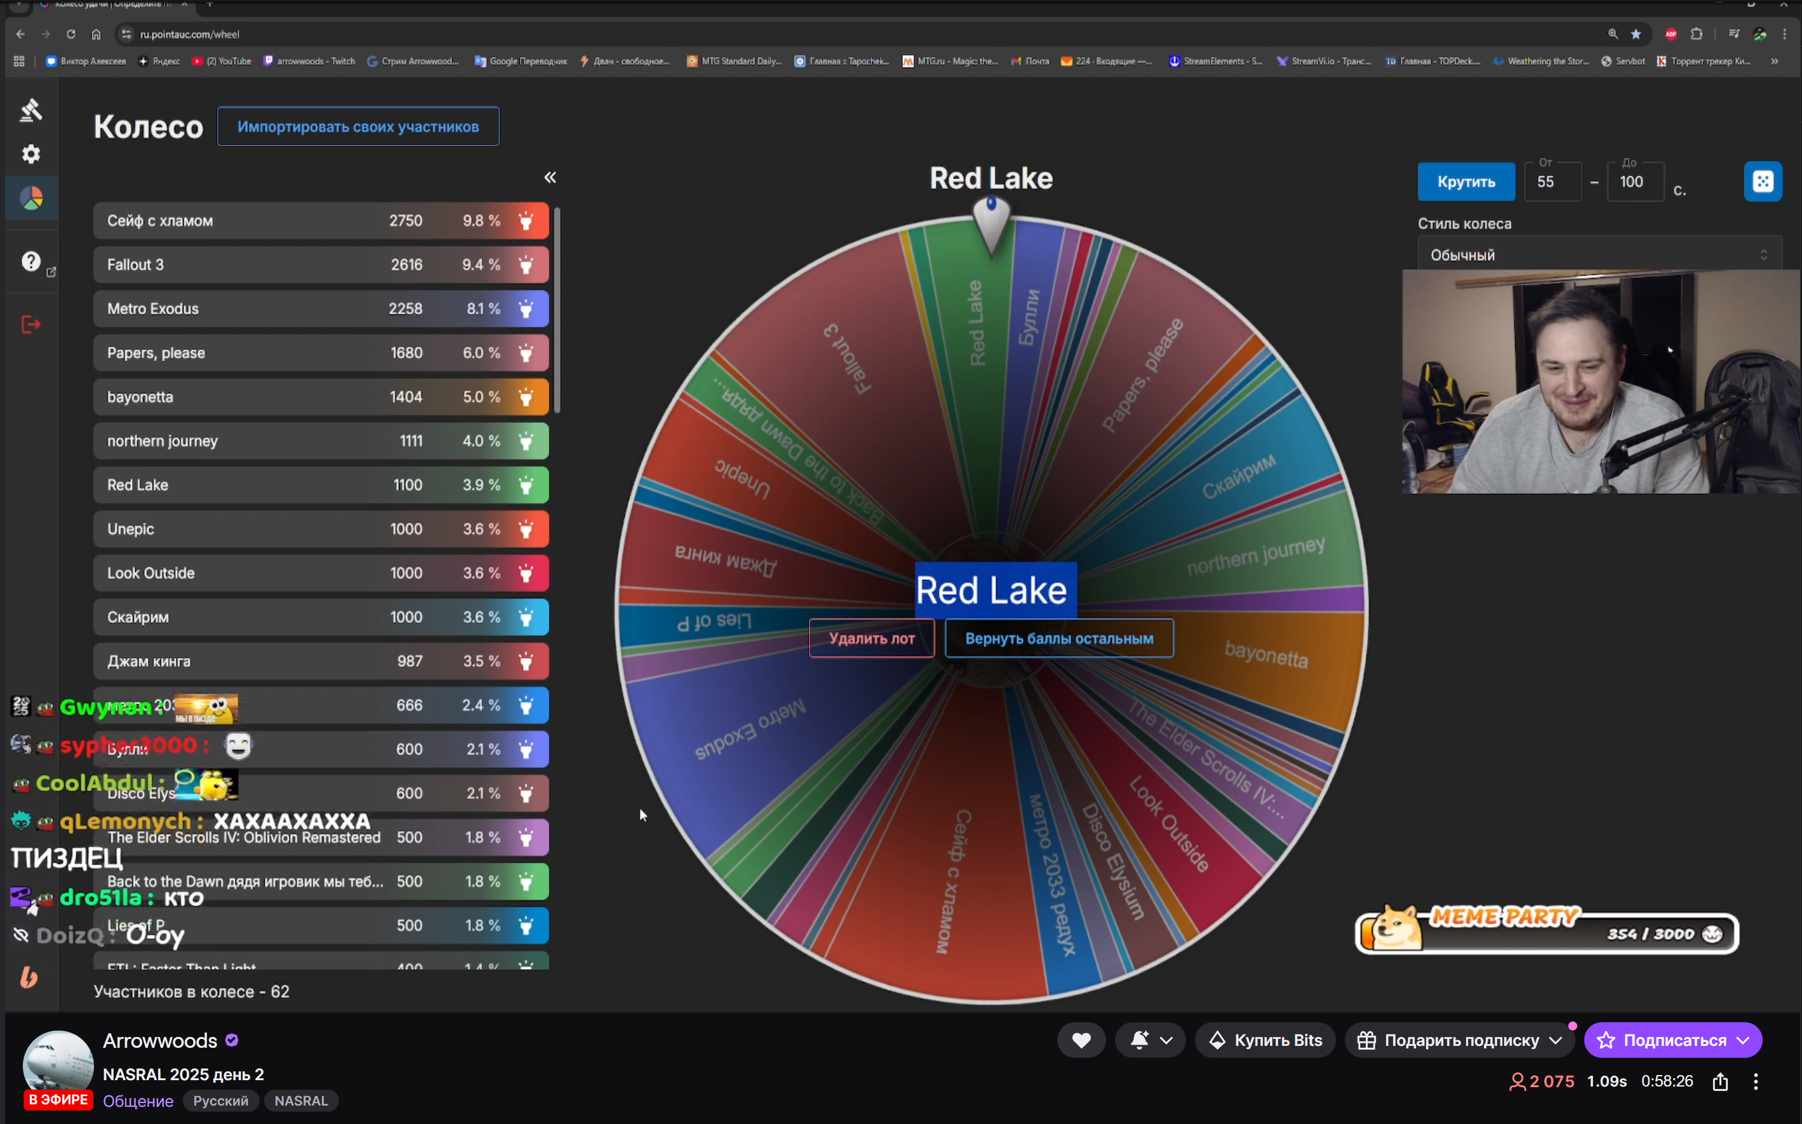The height and width of the screenshot is (1124, 1802).
Task: Click crown icon on Fallout 3 row
Action: click(x=526, y=265)
